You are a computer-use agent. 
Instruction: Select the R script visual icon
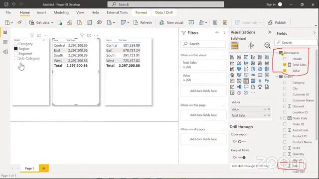pos(260,81)
